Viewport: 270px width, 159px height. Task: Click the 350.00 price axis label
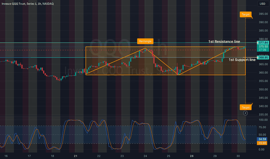tap(263, 89)
